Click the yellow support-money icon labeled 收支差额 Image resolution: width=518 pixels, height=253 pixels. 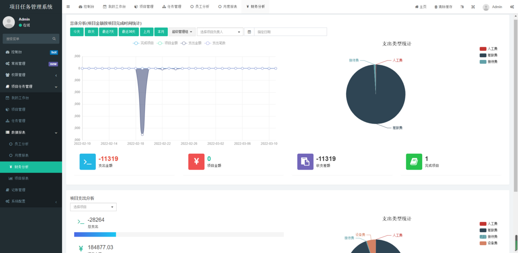(x=305, y=161)
